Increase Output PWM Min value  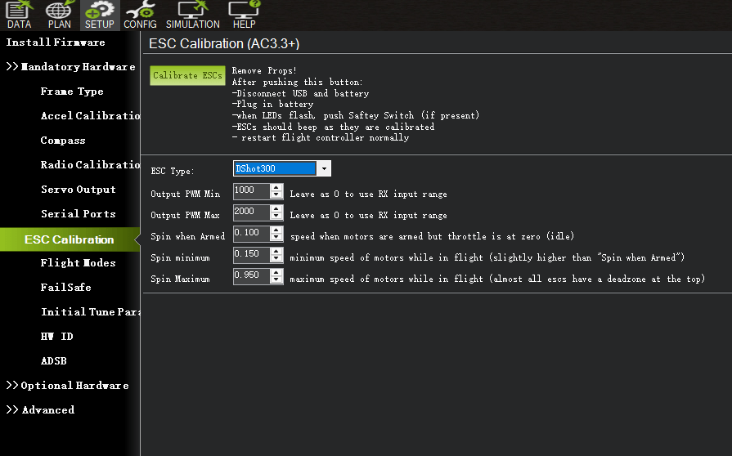[276, 187]
